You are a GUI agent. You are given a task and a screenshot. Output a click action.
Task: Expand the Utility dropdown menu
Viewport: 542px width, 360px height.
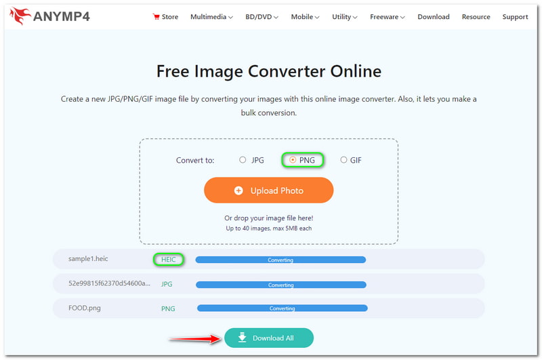[345, 16]
